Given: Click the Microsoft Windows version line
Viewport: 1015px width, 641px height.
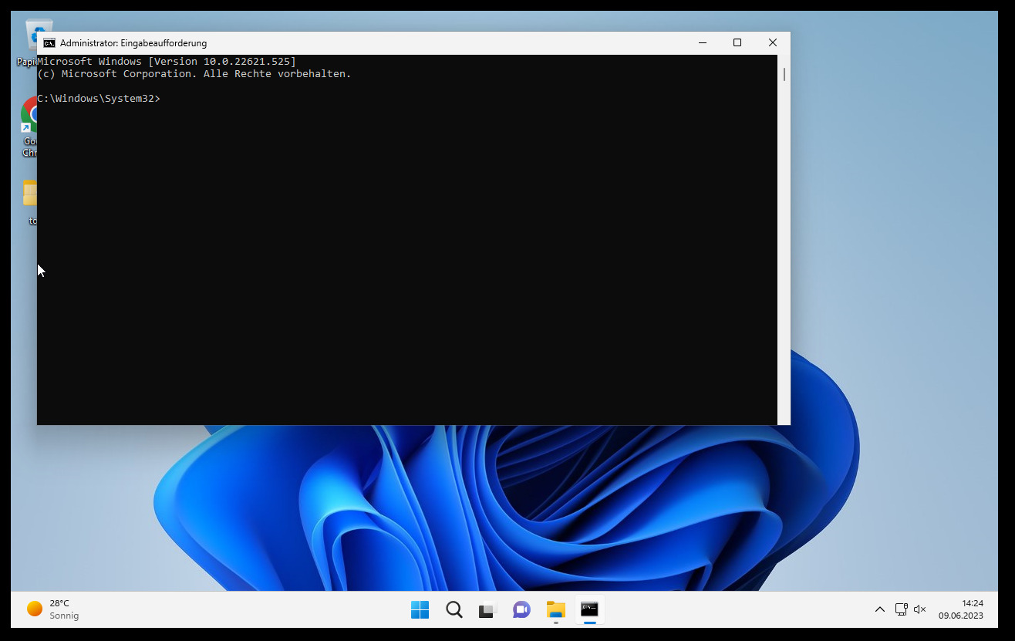Looking at the screenshot, I should [x=167, y=62].
